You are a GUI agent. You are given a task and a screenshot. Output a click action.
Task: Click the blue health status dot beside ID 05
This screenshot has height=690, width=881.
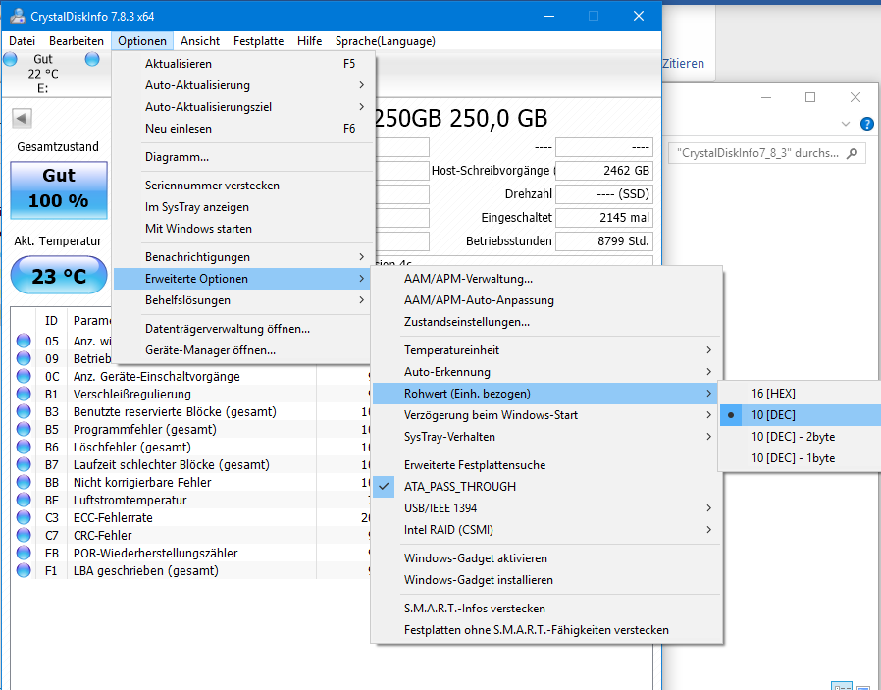(x=22, y=342)
